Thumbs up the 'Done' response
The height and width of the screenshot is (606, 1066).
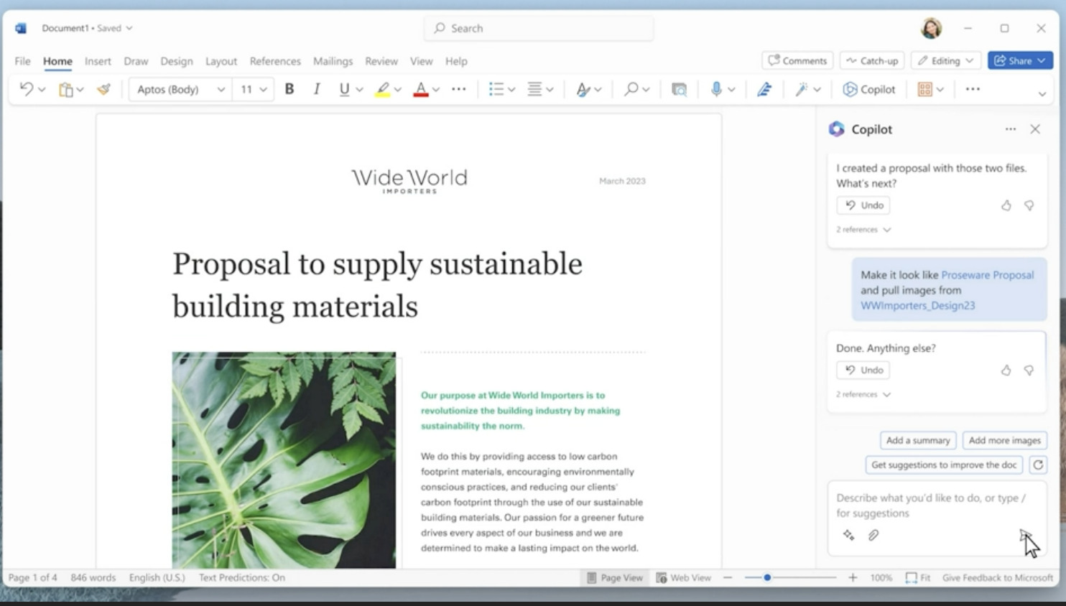[x=1006, y=370]
